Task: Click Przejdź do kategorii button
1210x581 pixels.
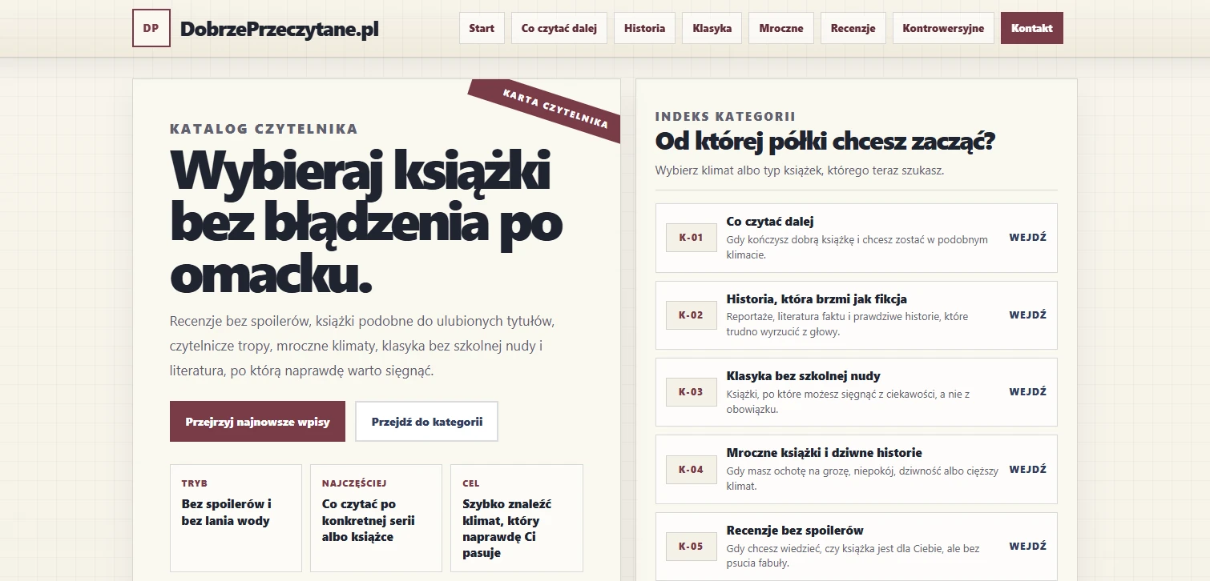Action: point(427,421)
